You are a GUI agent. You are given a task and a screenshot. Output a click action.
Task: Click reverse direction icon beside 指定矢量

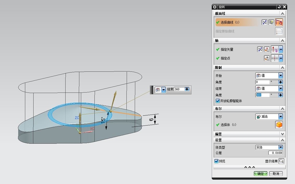[260, 49]
